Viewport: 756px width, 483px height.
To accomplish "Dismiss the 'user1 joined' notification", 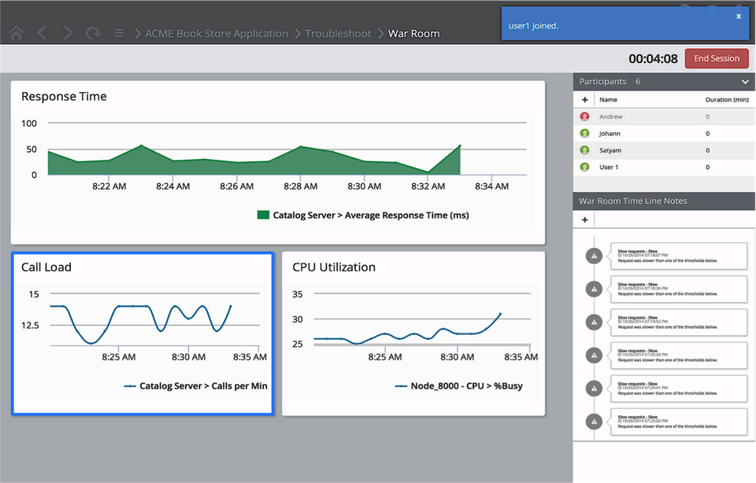I will point(738,17).
